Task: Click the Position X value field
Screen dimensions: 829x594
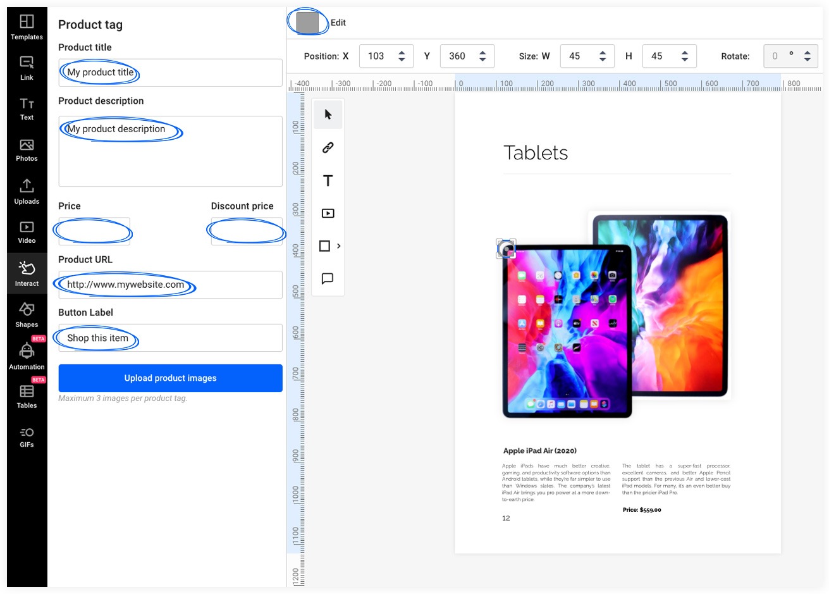Action: pyautogui.click(x=377, y=56)
